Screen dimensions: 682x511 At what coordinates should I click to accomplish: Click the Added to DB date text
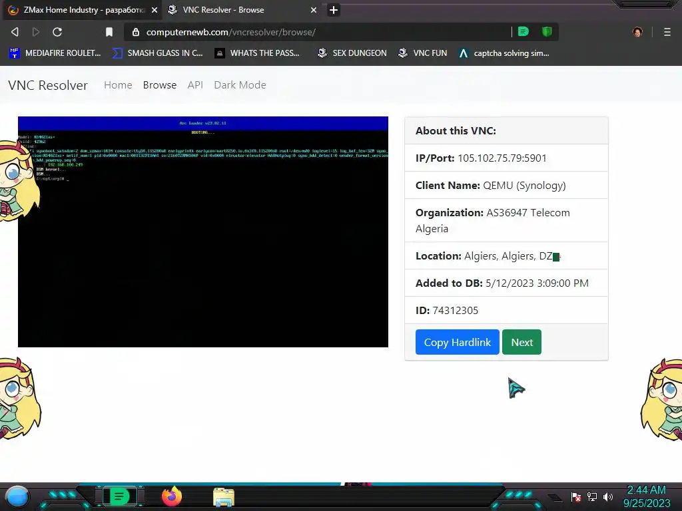coord(502,283)
